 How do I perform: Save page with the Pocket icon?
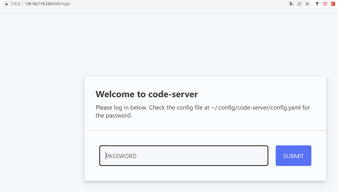[x=325, y=4]
